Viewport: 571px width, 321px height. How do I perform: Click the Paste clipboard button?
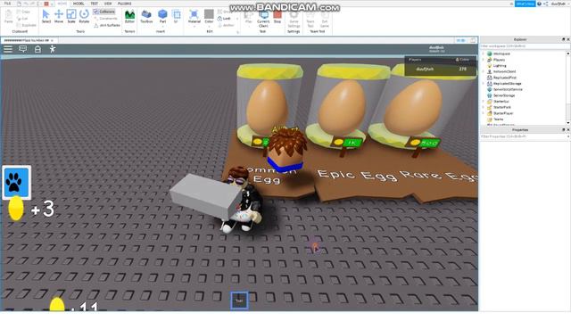(8, 16)
